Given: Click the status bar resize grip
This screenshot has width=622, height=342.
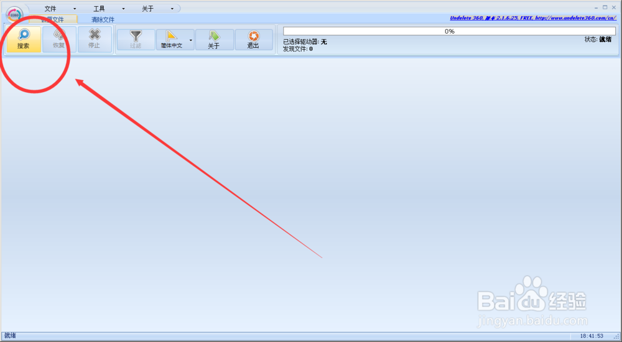Looking at the screenshot, I should click(x=617, y=337).
